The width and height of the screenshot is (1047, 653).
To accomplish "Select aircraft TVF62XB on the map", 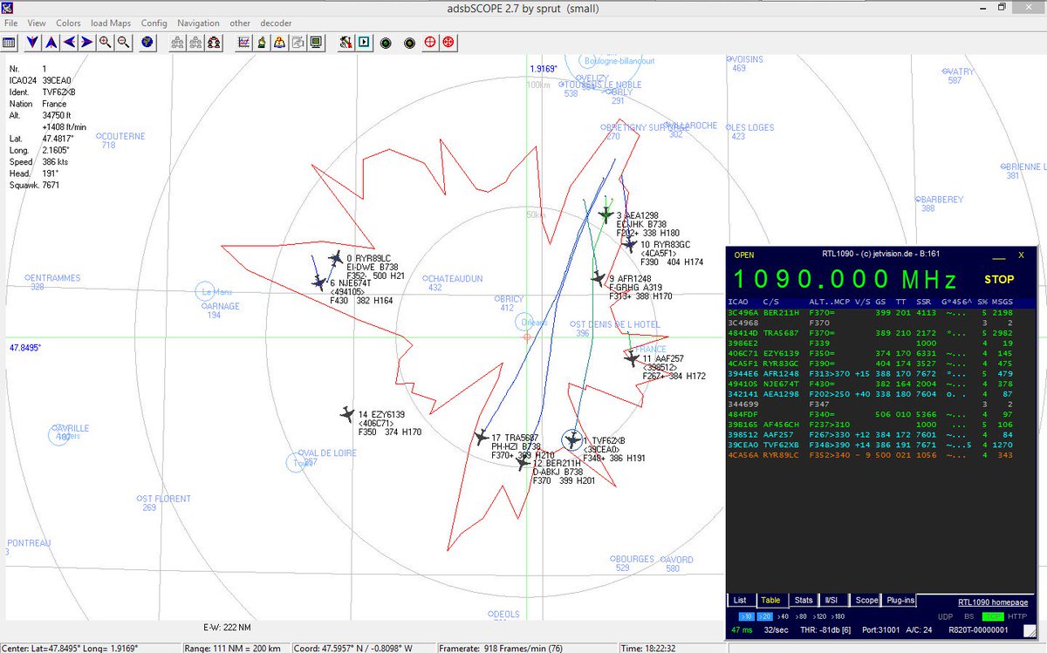I will coord(572,439).
